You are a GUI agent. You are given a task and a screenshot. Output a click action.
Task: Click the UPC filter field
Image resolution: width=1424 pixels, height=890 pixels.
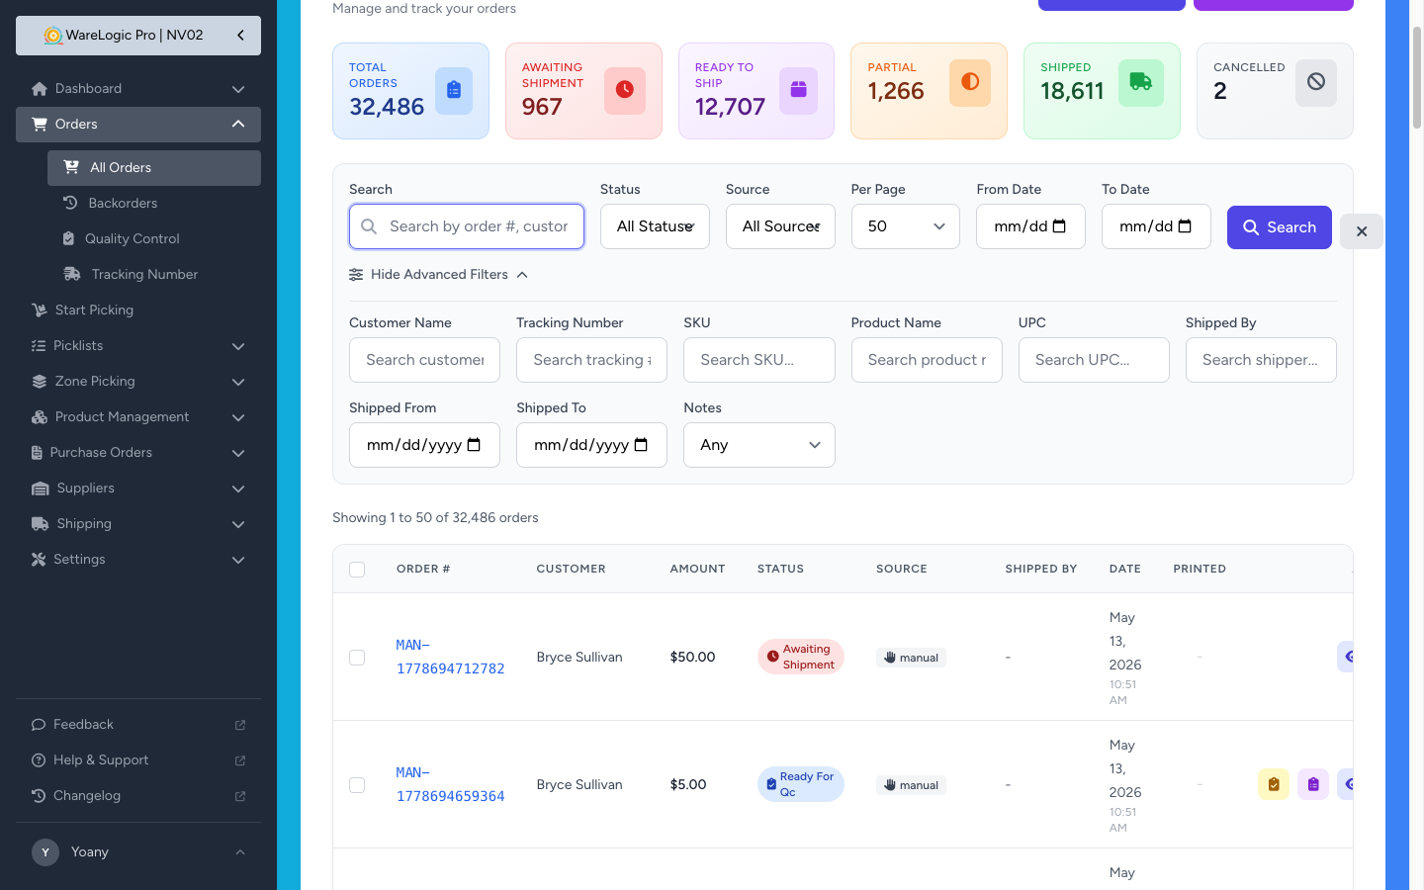(x=1094, y=360)
